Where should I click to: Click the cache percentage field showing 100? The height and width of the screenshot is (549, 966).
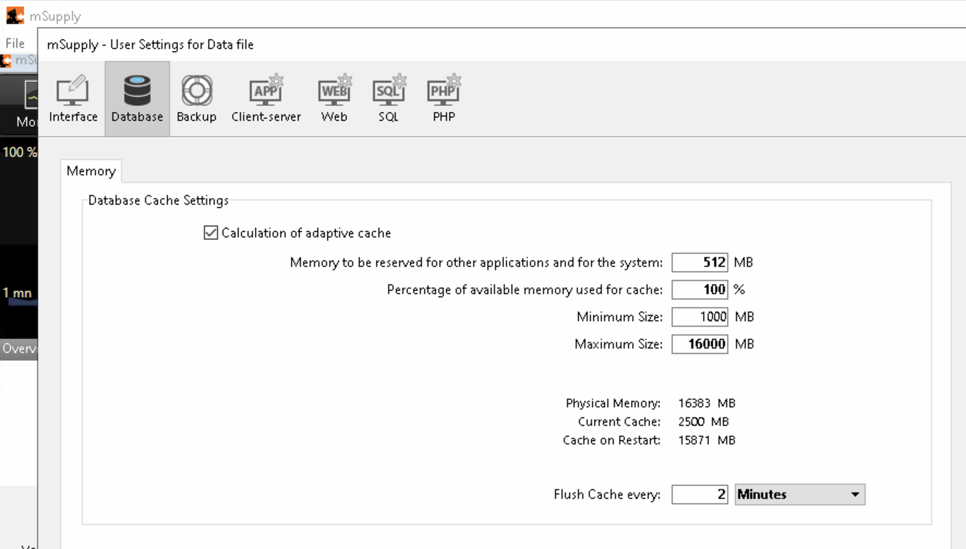point(699,290)
